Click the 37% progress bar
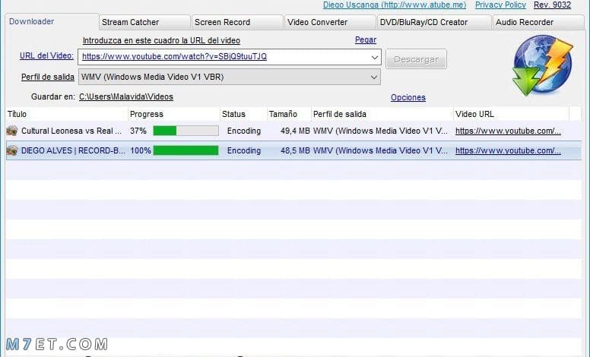The image size is (590, 357). click(x=186, y=131)
